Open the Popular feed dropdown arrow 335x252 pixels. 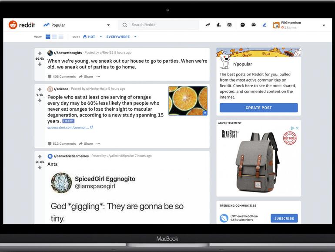pyautogui.click(x=108, y=25)
